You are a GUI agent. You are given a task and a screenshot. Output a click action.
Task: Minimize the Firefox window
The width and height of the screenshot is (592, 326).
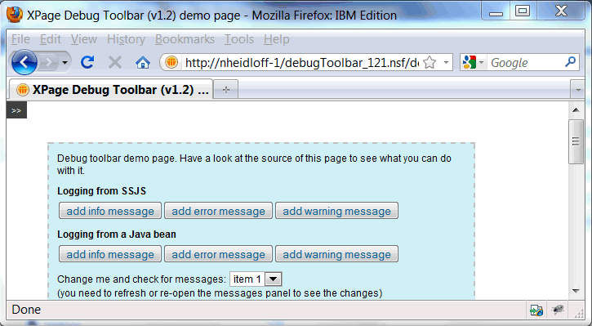coord(496,11)
